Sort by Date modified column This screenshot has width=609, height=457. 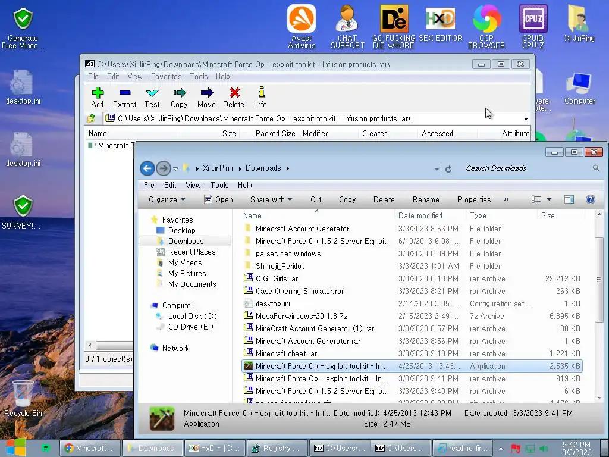click(x=420, y=215)
